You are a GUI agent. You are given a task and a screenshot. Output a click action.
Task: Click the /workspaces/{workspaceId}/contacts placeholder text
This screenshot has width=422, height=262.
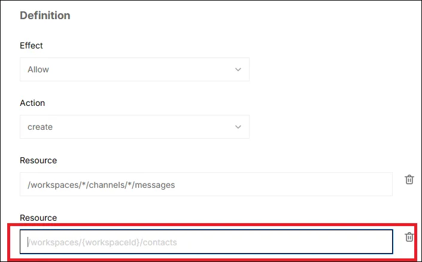click(102, 242)
